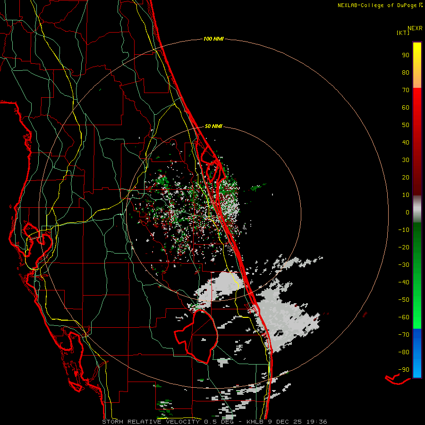Select the -70 value on the velocity scale

click(404, 335)
